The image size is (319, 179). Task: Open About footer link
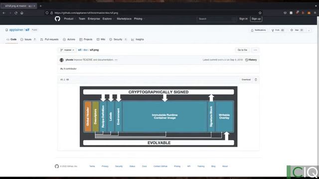point(225,166)
